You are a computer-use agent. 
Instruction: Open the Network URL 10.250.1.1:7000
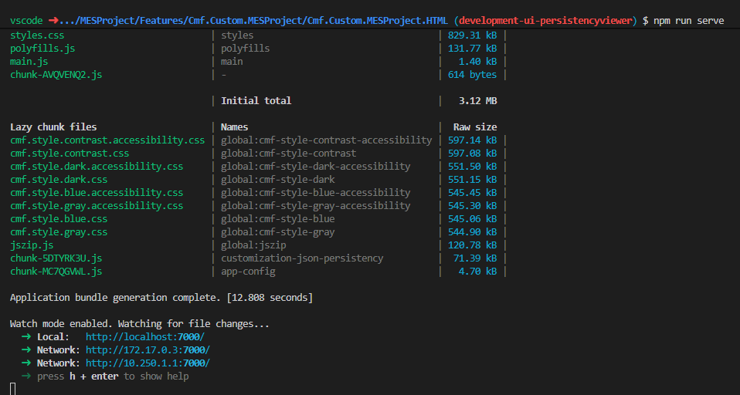coord(148,363)
